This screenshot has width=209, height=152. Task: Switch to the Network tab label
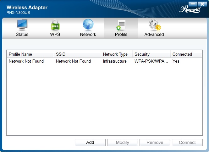[88, 34]
